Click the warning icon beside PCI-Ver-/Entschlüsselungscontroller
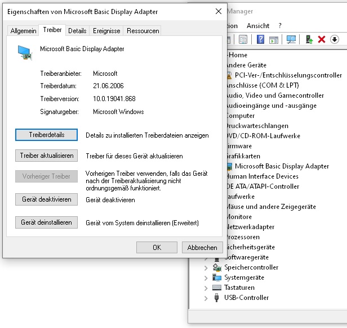Screen dimensions: 347x328 coord(229,75)
